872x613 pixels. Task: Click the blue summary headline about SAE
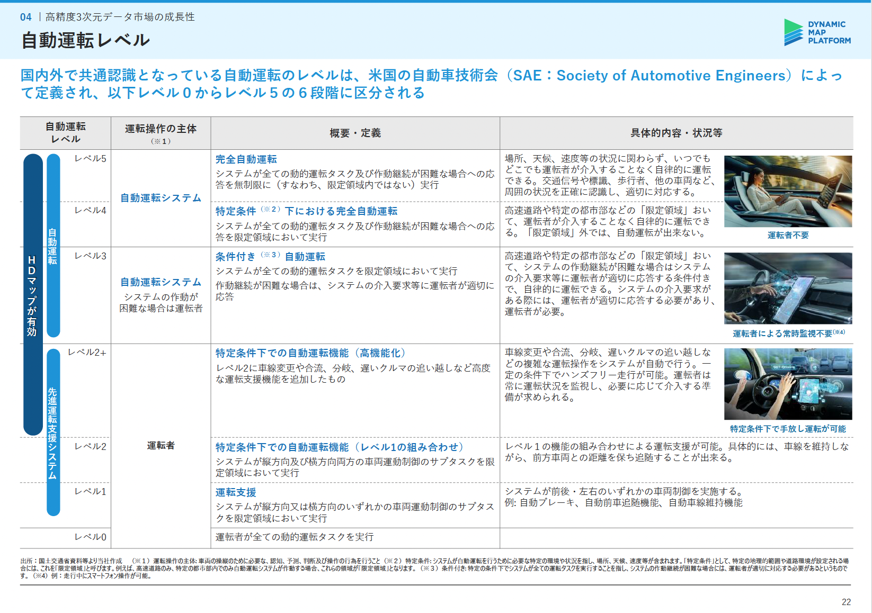click(x=431, y=84)
